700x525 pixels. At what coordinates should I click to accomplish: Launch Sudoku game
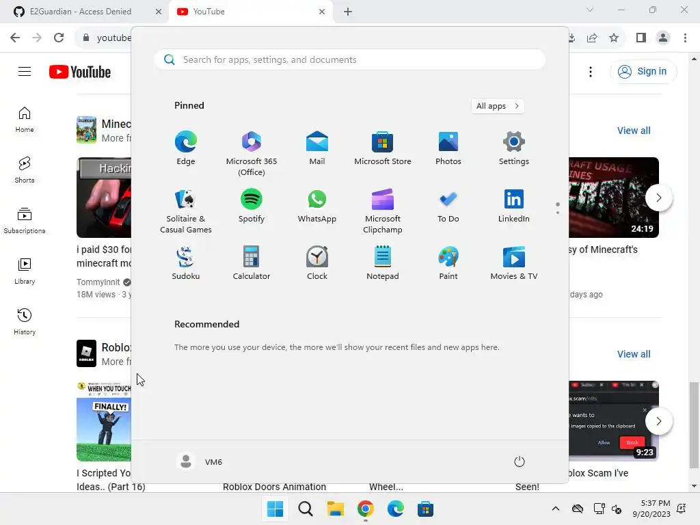tap(186, 263)
